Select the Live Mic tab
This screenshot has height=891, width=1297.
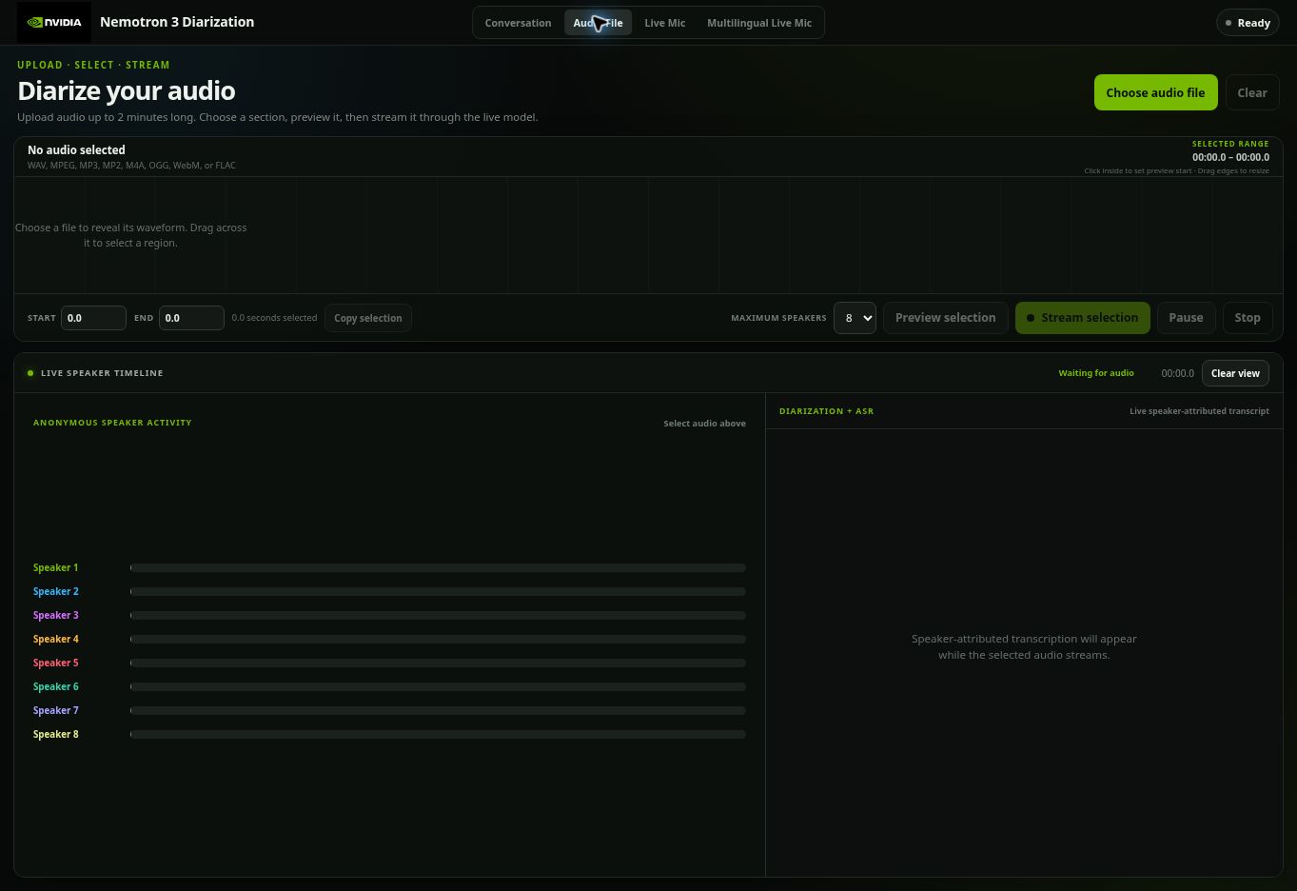[664, 23]
